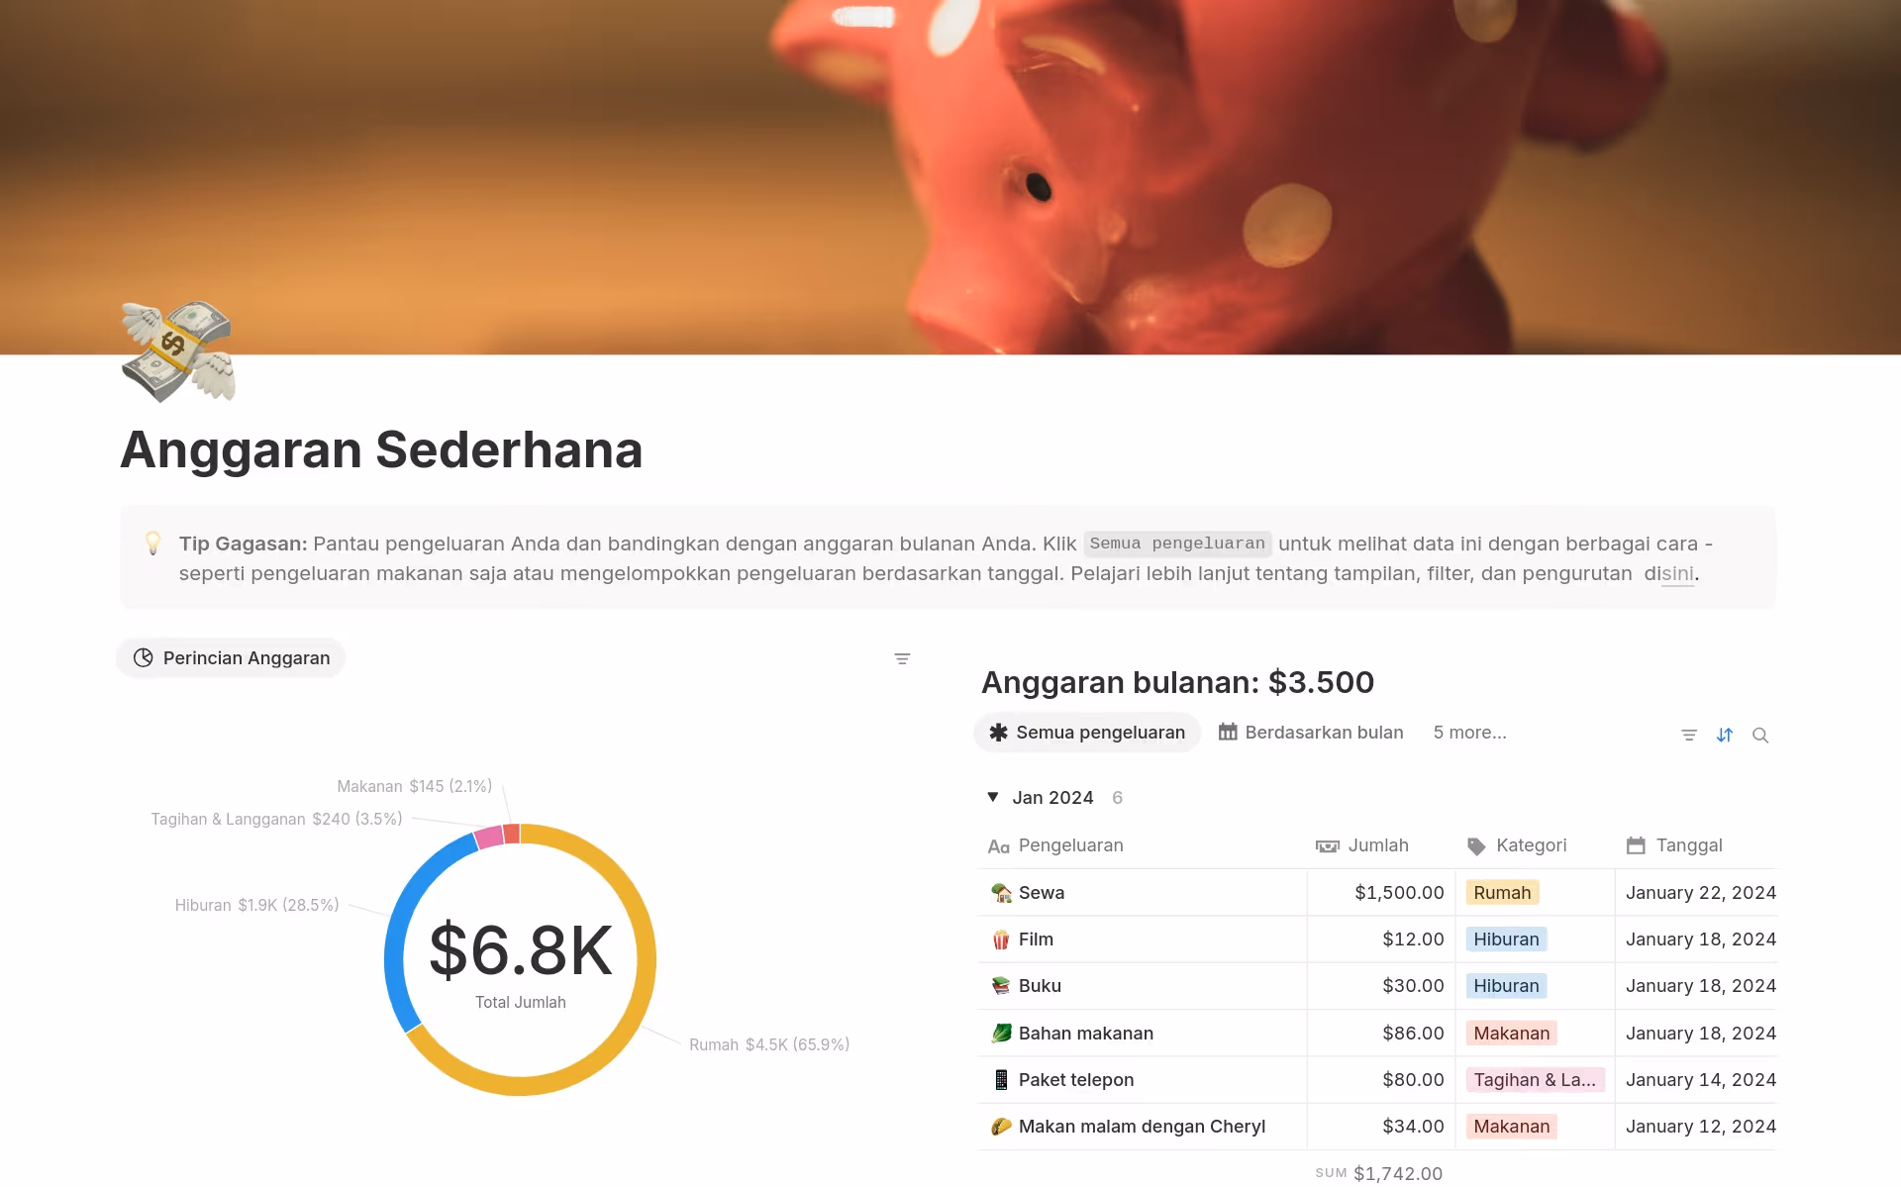Click the flying money page icon

coord(178,351)
